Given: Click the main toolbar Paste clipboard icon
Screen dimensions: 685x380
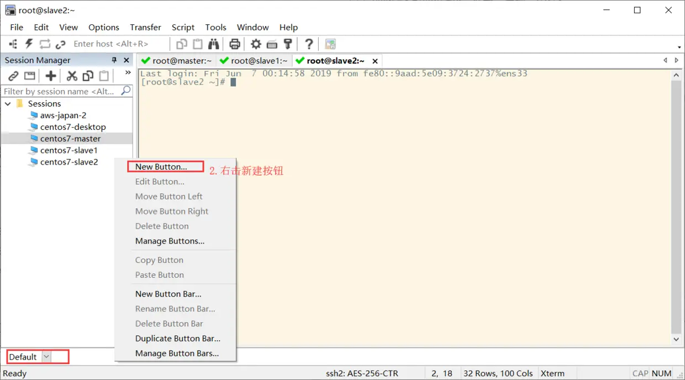Looking at the screenshot, I should point(197,44).
